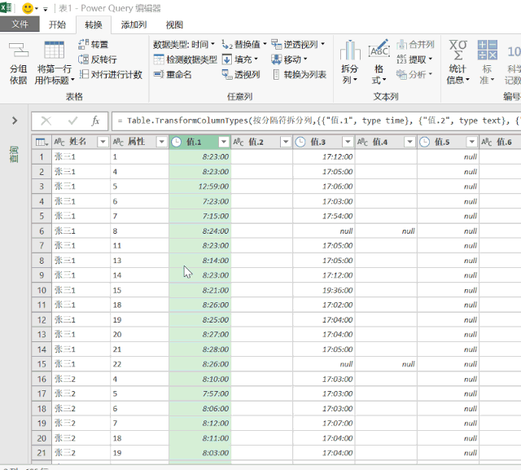Click 张三2 in row 16
Image resolution: width=521 pixels, height=470 pixels.
81,379
